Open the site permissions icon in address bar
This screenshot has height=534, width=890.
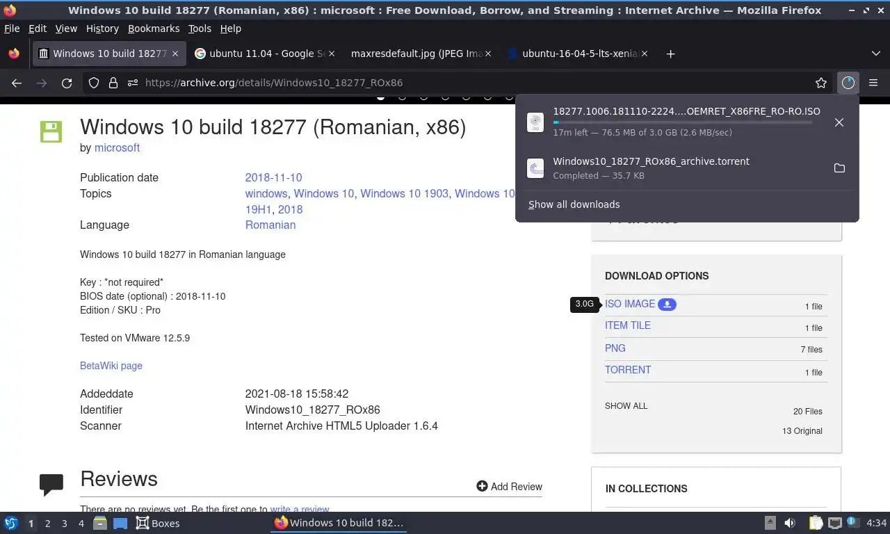(132, 83)
